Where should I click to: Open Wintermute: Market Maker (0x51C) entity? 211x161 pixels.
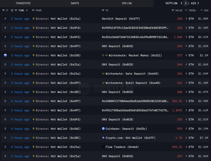click(135, 55)
